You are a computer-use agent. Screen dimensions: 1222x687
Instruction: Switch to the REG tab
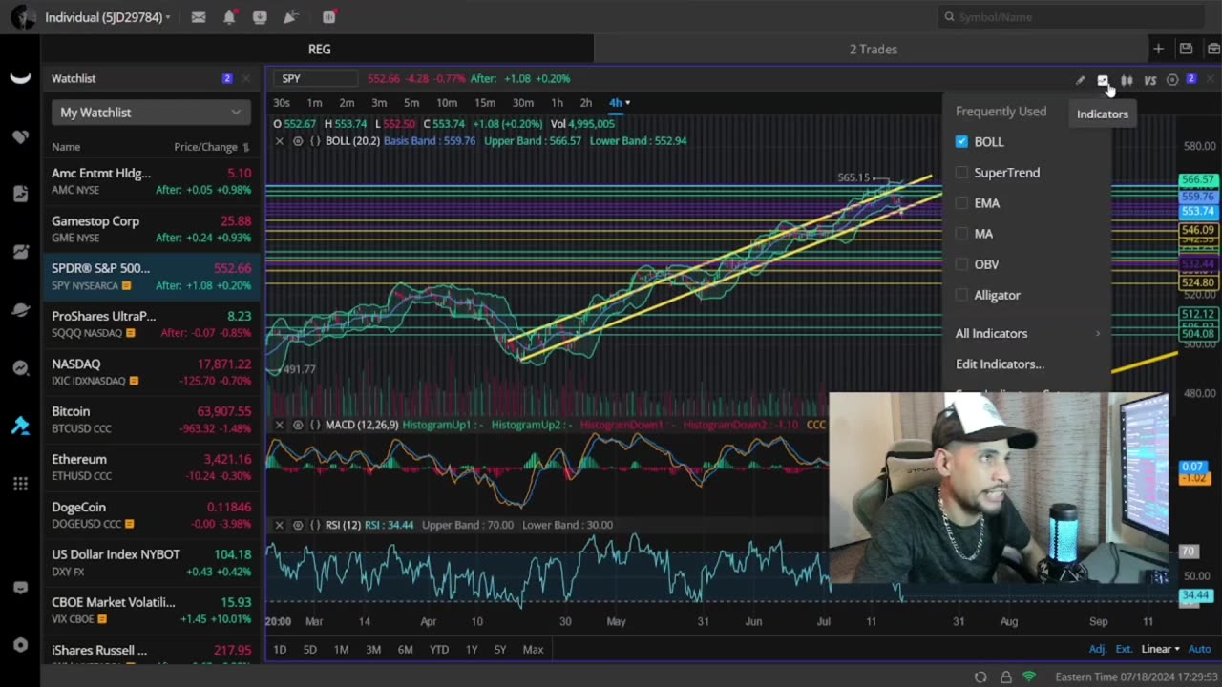click(319, 49)
